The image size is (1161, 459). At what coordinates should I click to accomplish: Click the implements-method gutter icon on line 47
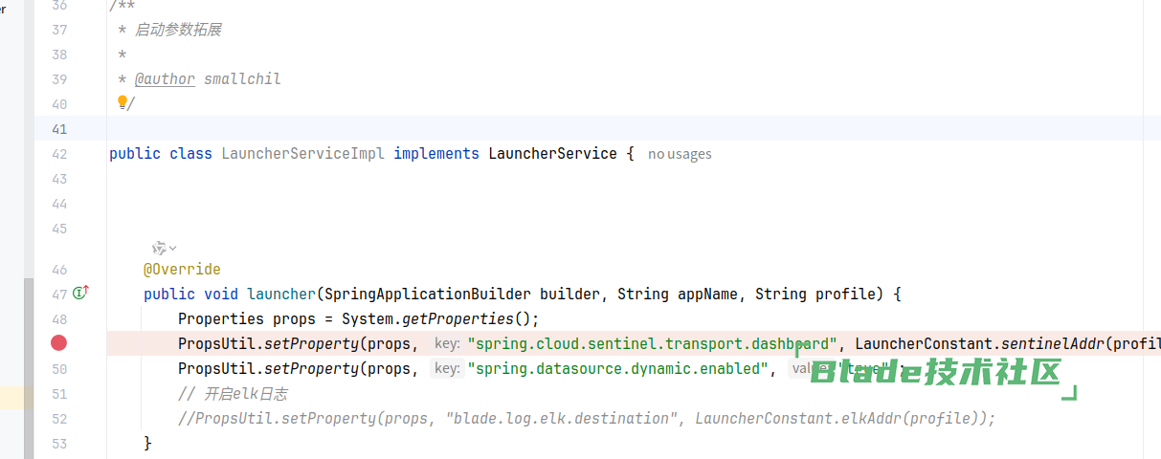80,294
